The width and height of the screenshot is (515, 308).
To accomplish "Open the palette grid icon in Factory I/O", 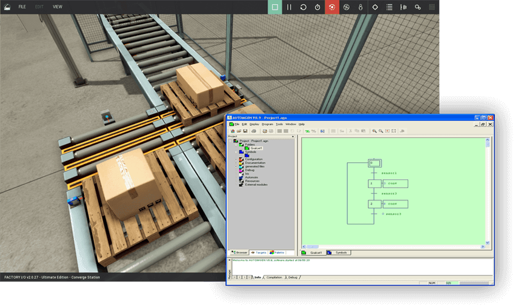I will click(x=432, y=7).
